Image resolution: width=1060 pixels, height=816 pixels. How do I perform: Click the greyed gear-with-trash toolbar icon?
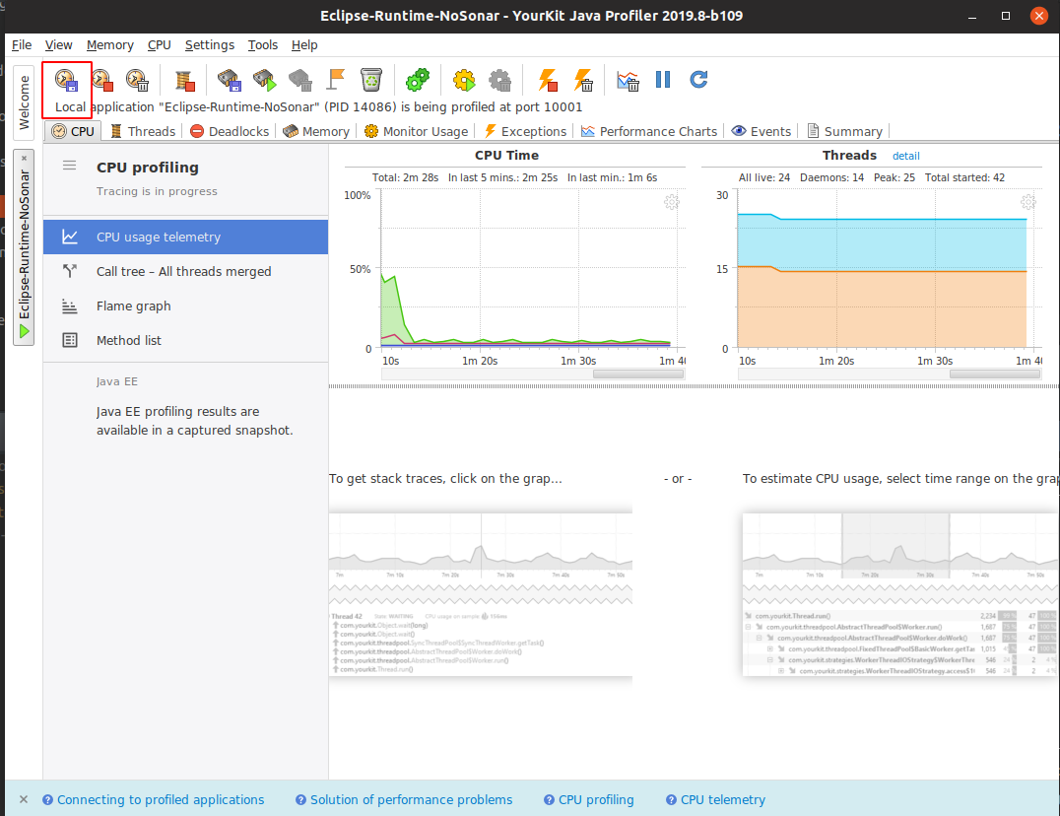pos(499,80)
